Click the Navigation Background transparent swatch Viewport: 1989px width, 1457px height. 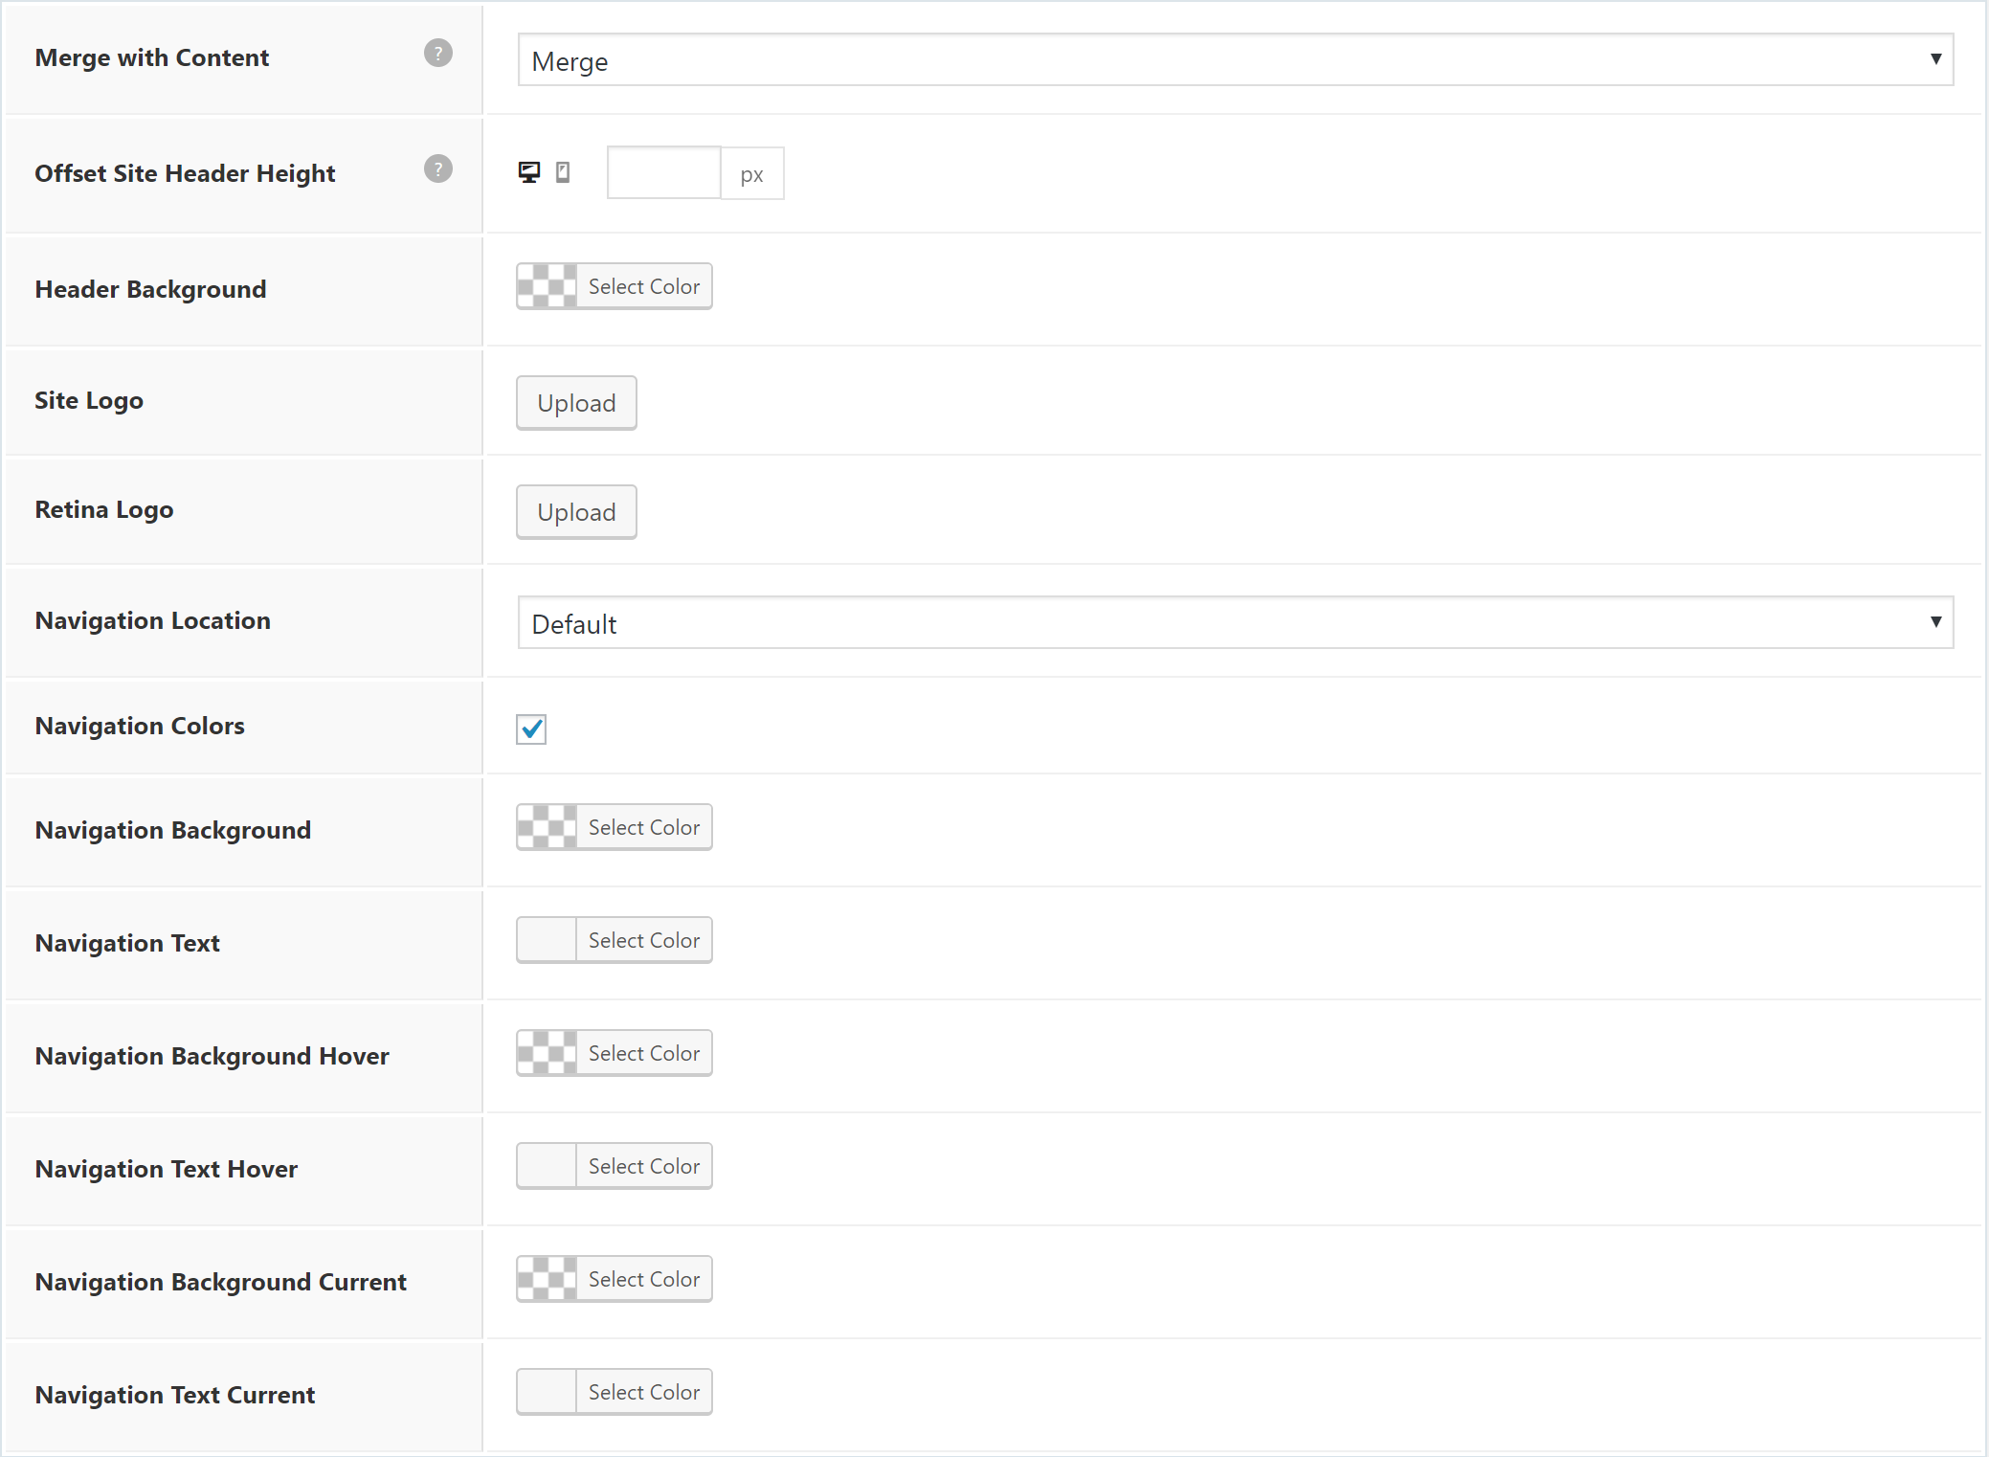(547, 827)
